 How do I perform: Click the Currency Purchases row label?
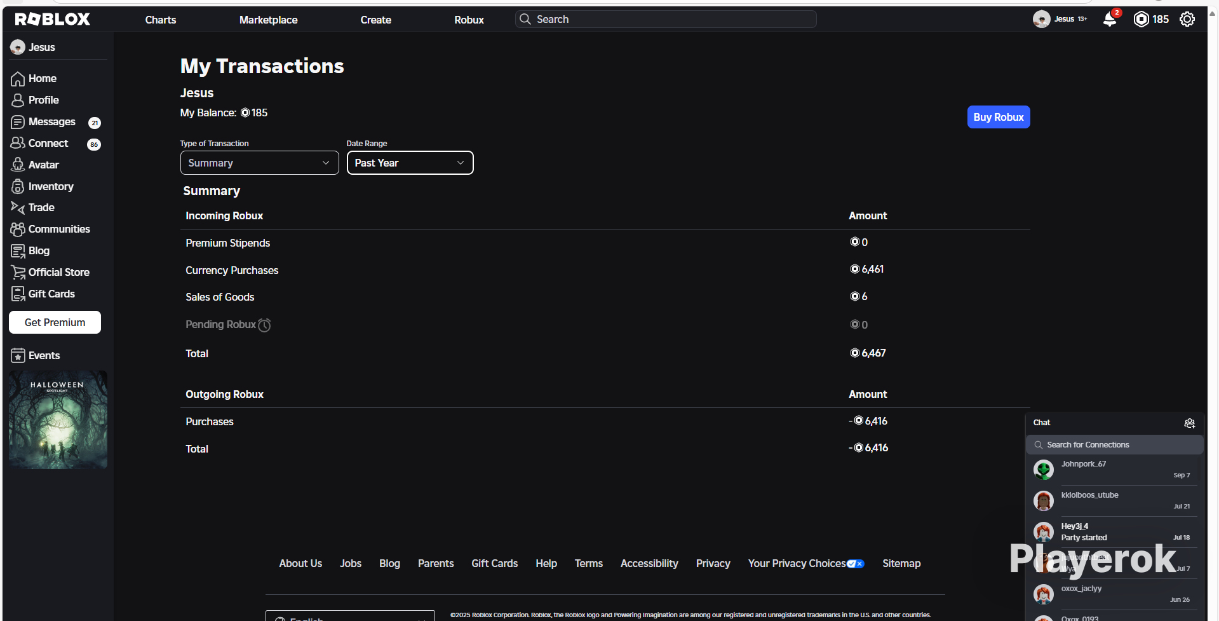[232, 270]
